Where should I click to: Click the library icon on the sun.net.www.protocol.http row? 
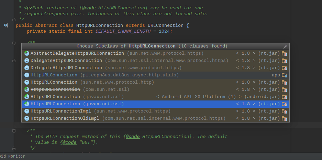pos(284,82)
